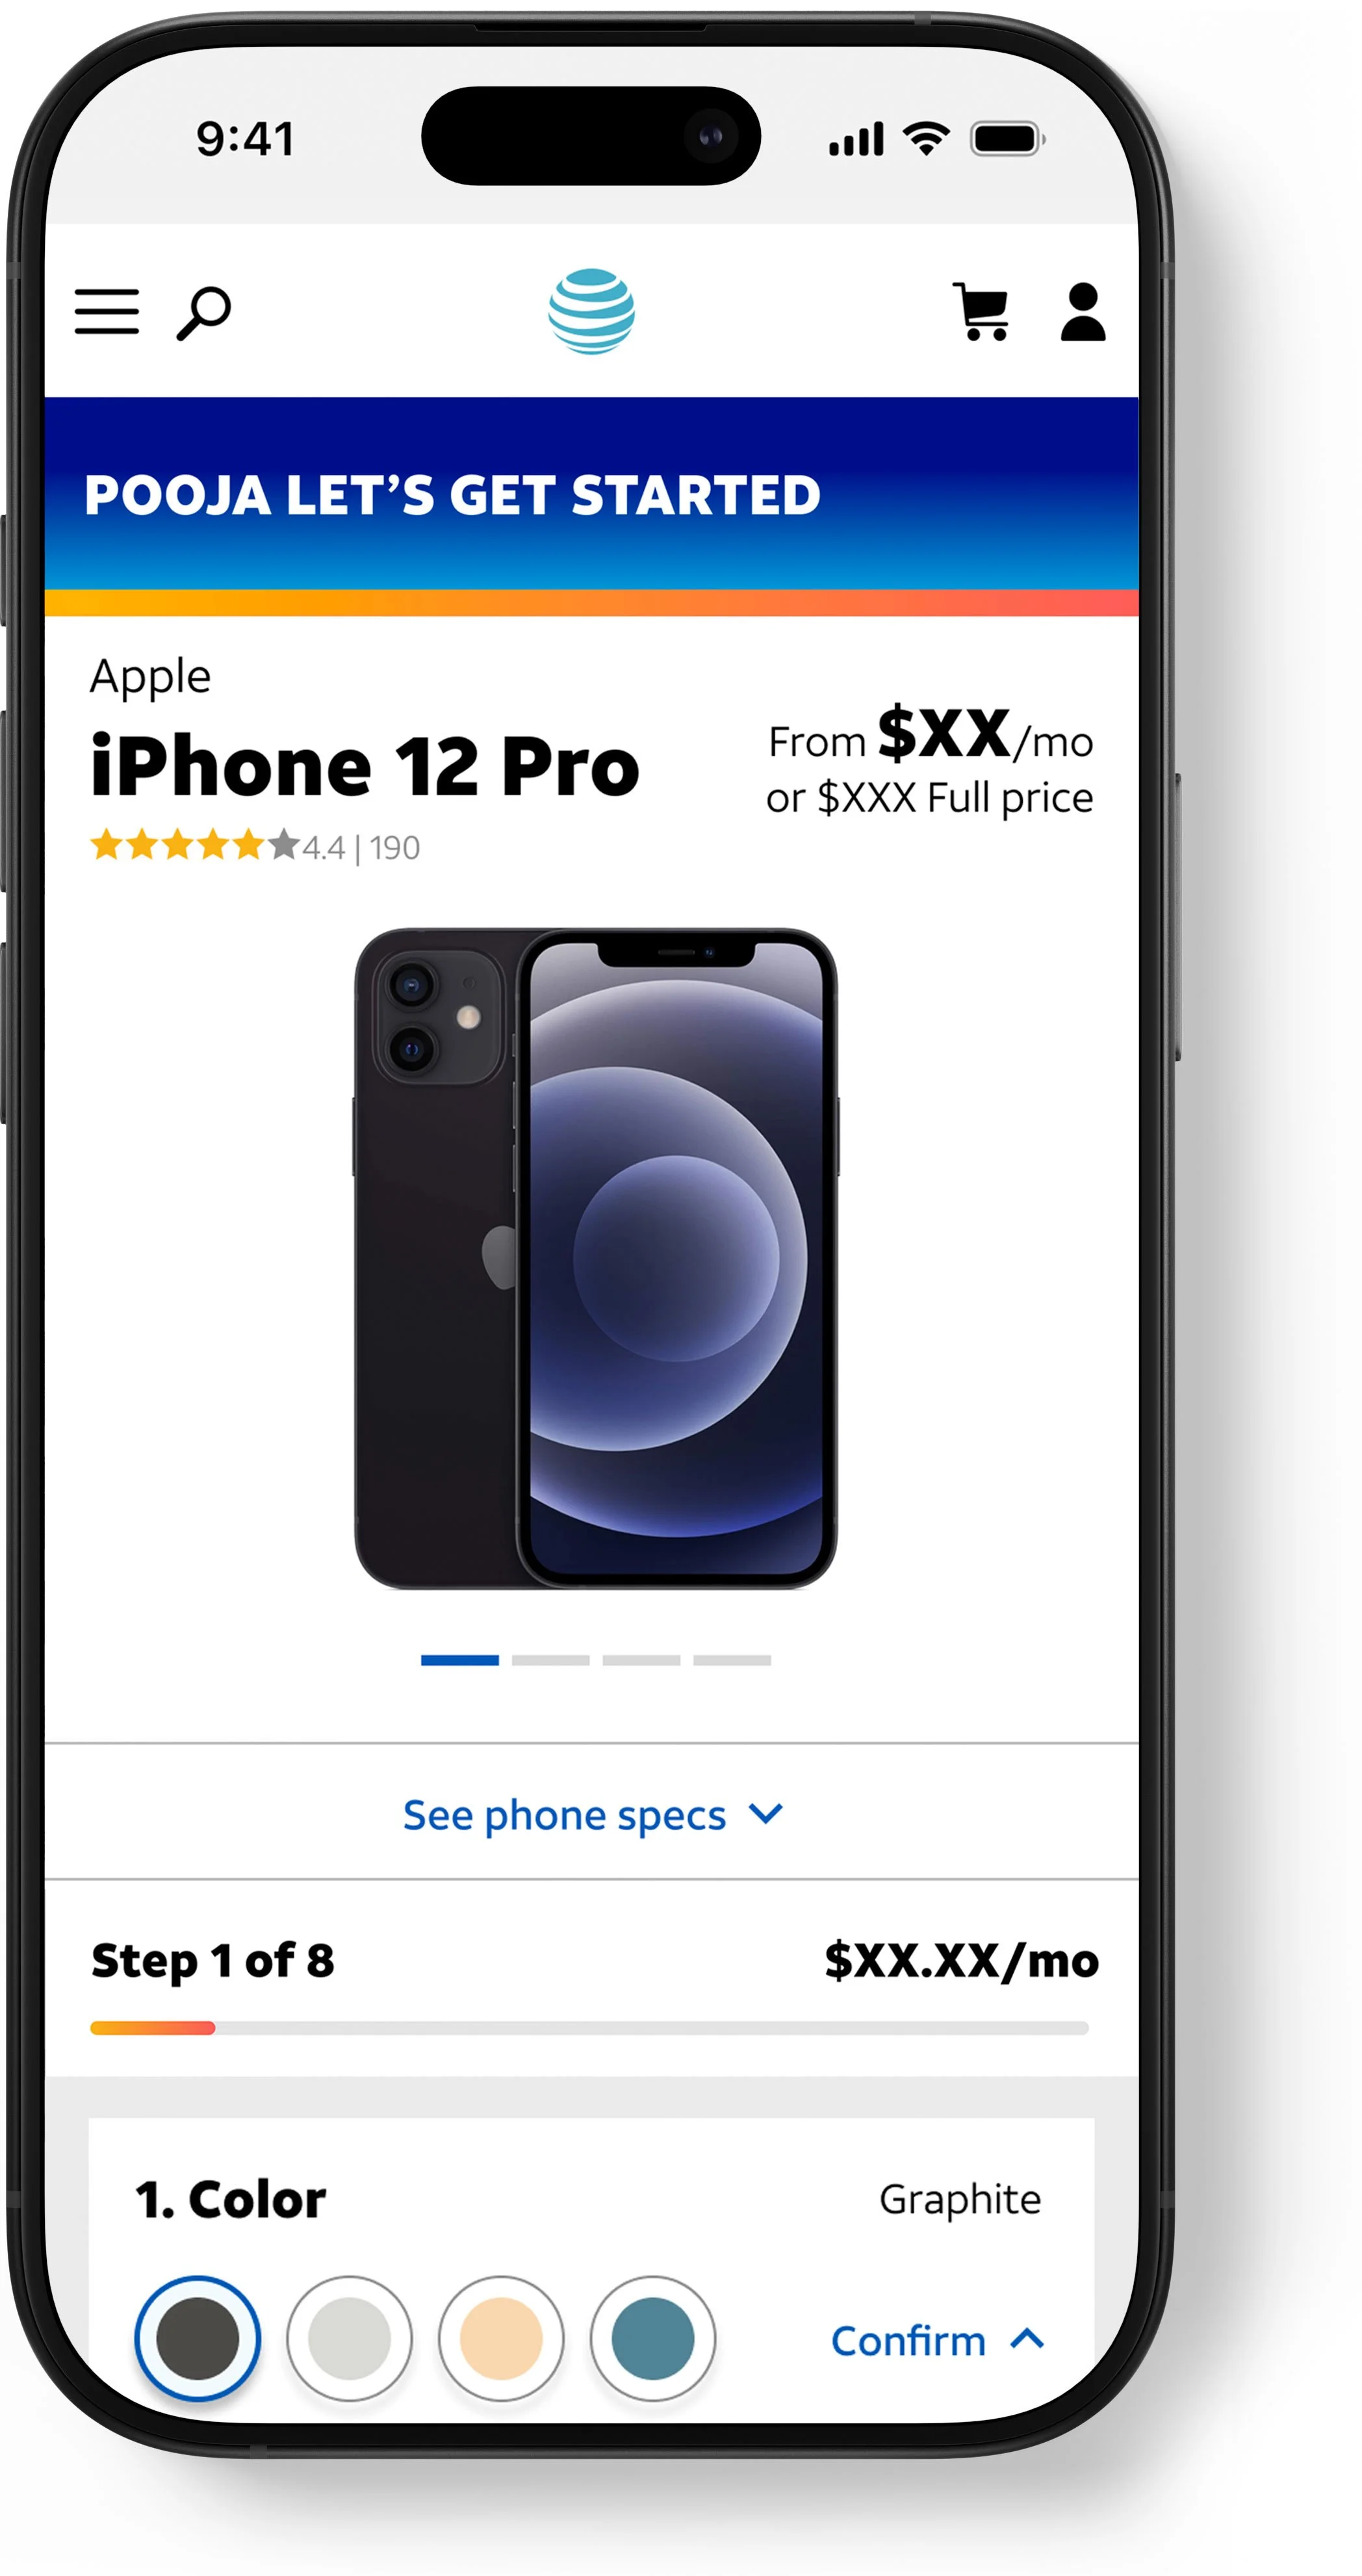This screenshot has width=1362, height=2576.
Task: Open the 4.4 star rating reviews
Action: [255, 846]
